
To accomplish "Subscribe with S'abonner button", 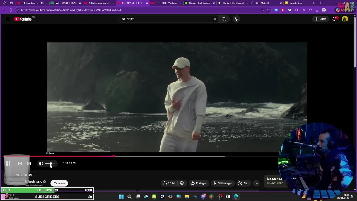I will (59, 183).
